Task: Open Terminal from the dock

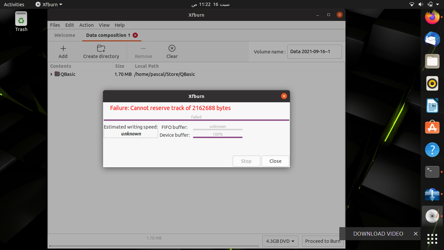Action: [x=432, y=172]
